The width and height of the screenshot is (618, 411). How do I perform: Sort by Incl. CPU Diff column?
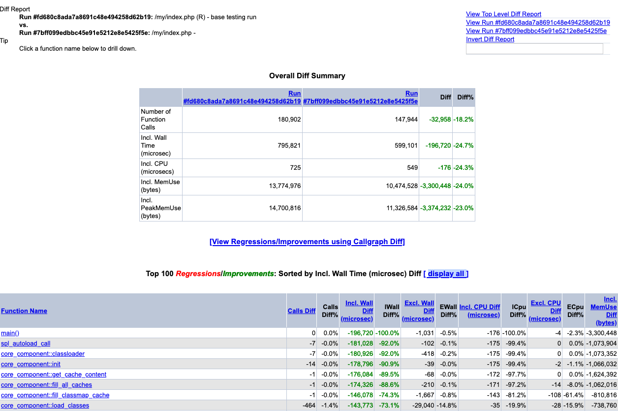tap(480, 311)
